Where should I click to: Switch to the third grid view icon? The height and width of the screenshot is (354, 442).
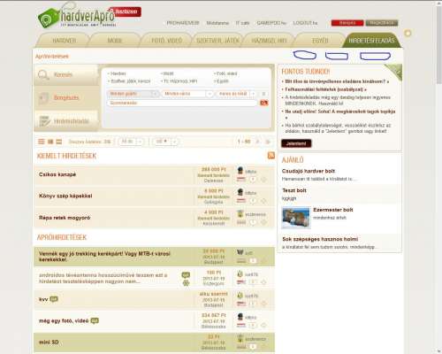[59, 142]
